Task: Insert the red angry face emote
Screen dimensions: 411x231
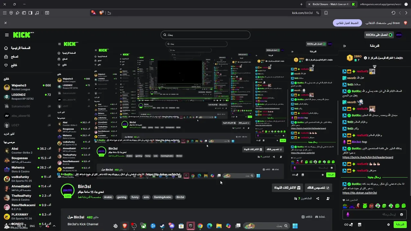Action: (372, 206)
